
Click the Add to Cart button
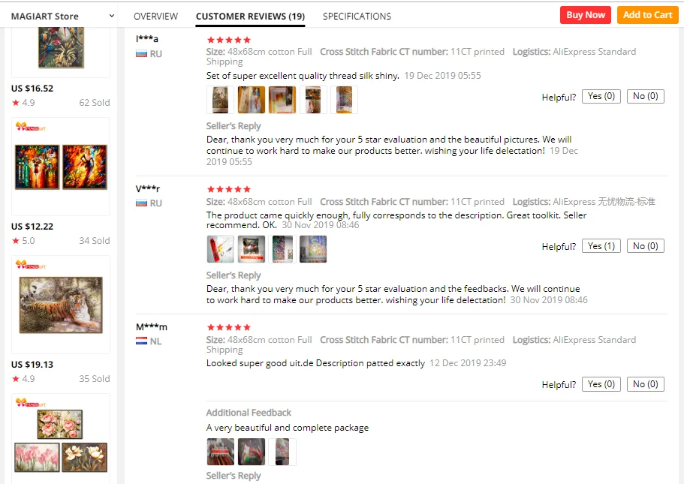647,15
